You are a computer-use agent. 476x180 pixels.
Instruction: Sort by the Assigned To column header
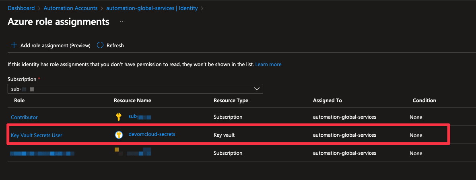pyautogui.click(x=327, y=101)
